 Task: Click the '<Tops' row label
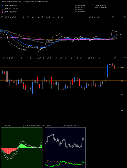(x=125, y=17)
